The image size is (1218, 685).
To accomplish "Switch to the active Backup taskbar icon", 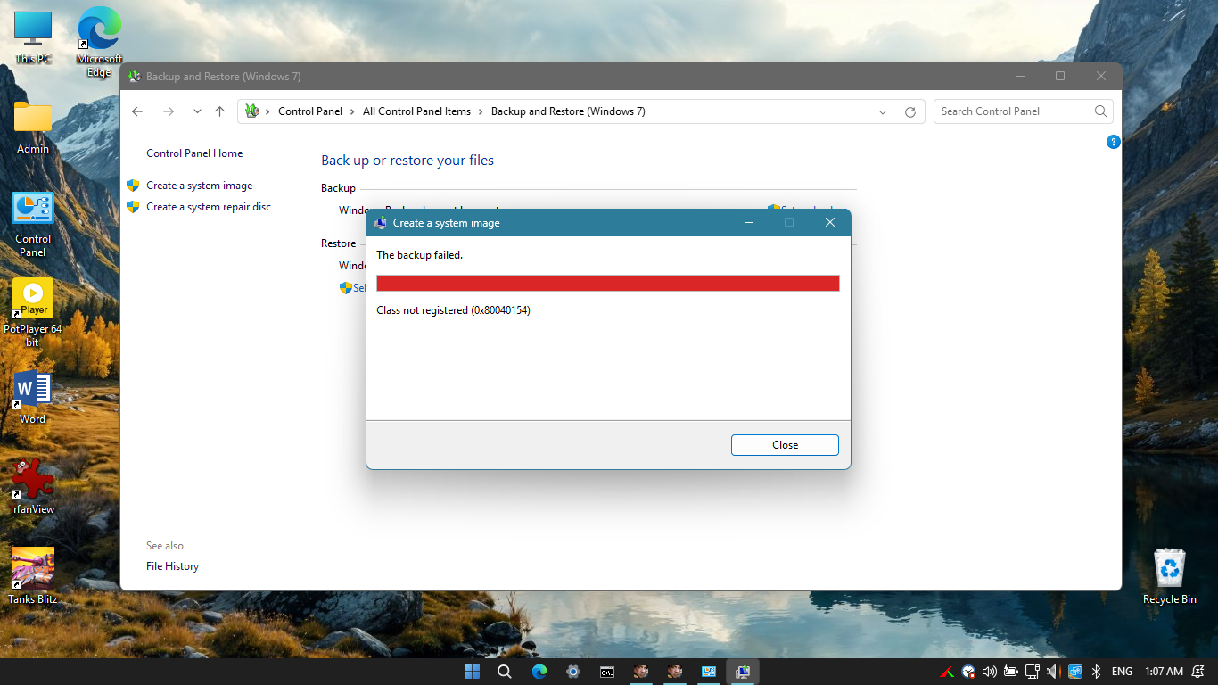I will 742,672.
